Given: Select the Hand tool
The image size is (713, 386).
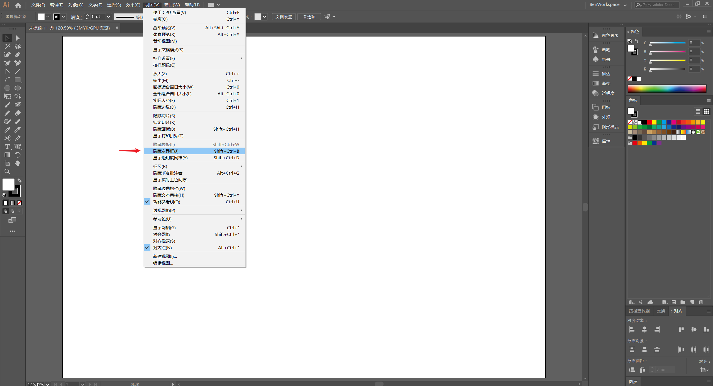Looking at the screenshot, I should [18, 163].
